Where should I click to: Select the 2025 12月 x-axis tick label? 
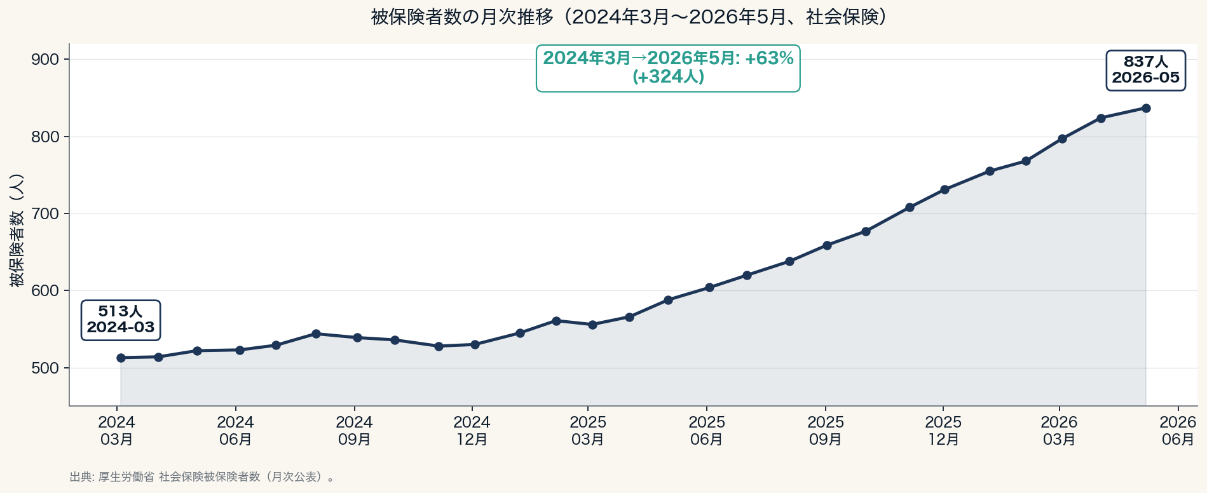(x=943, y=431)
